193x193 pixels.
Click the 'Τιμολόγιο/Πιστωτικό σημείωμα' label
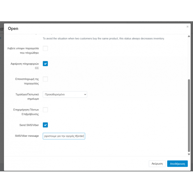(27, 96)
